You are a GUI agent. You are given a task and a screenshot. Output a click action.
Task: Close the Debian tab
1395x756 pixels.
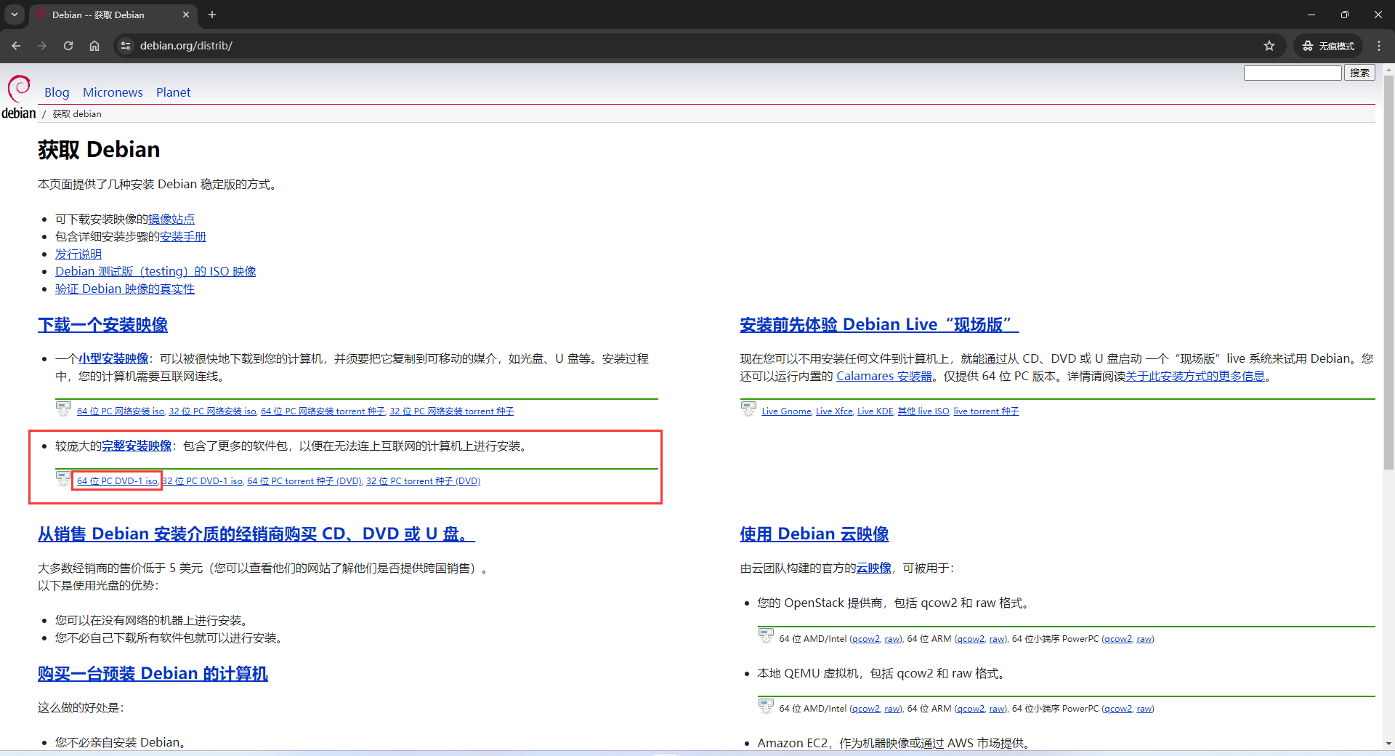tap(186, 15)
